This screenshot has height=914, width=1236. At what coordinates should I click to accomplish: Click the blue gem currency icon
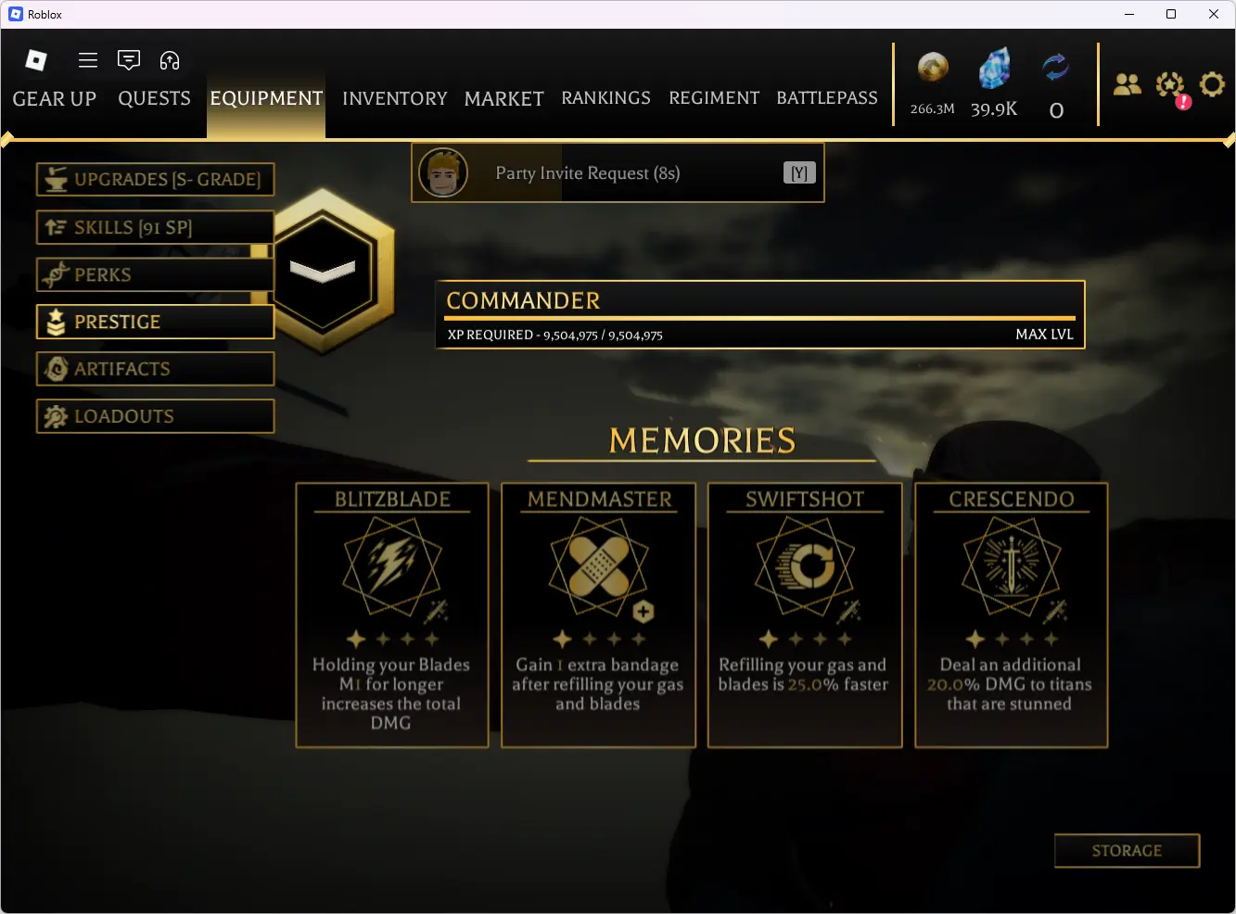click(x=994, y=70)
